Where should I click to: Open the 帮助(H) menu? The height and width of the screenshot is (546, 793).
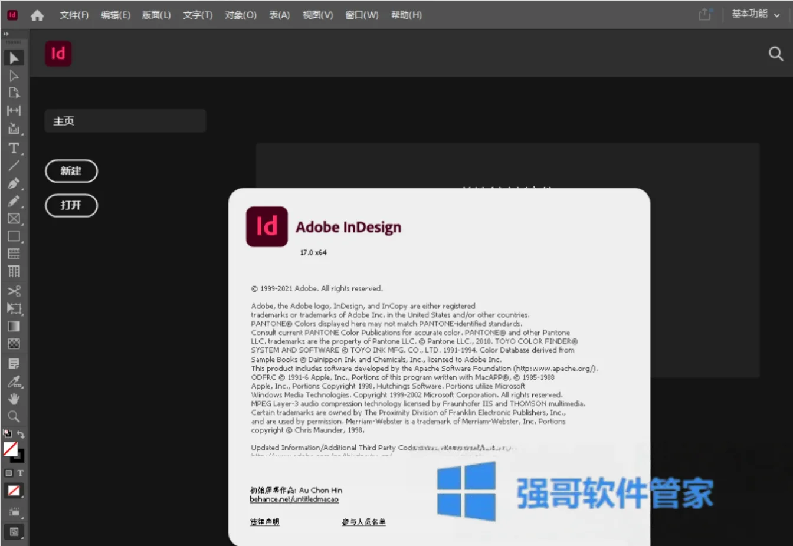click(x=407, y=15)
